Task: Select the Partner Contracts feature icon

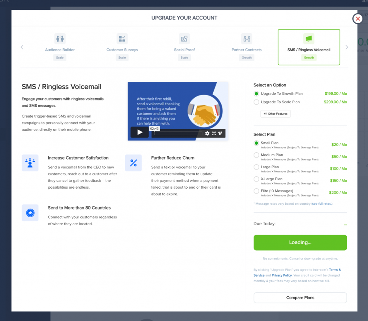Action: point(246,39)
